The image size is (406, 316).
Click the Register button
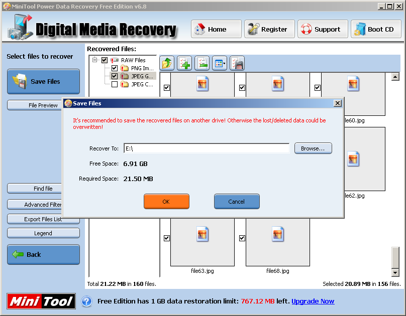(x=269, y=29)
